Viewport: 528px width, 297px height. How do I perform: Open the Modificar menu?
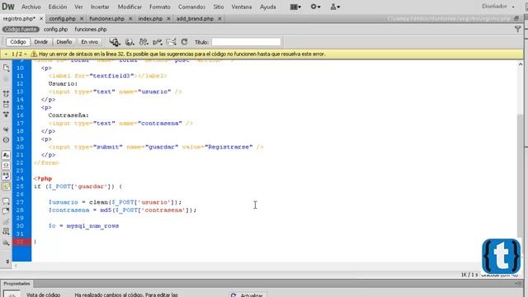130,7
